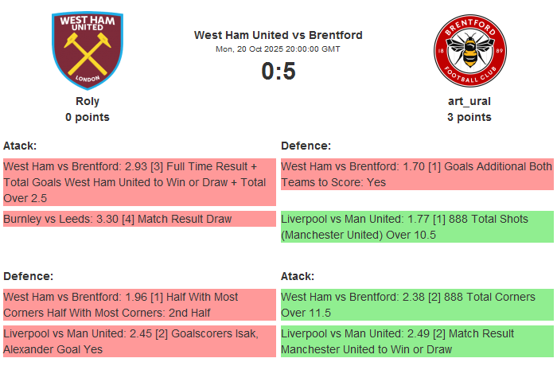The image size is (557, 366).
Task: Click art_ural's Defence section heading
Action: coord(306,146)
